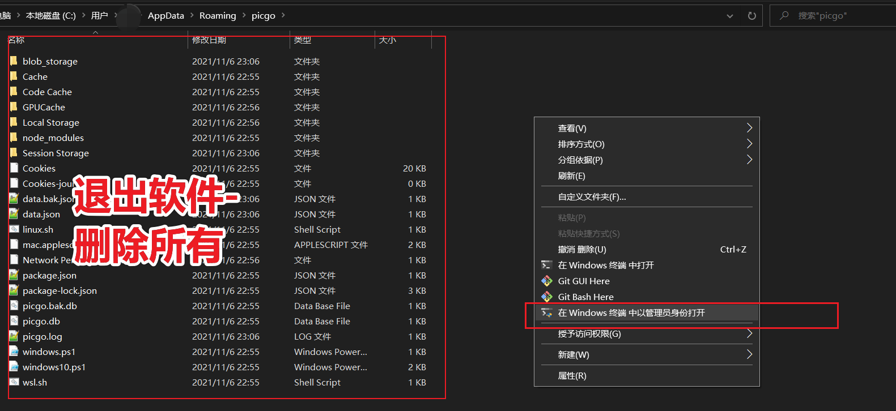
Task: Click the Cache folder icon
Action: [14, 76]
